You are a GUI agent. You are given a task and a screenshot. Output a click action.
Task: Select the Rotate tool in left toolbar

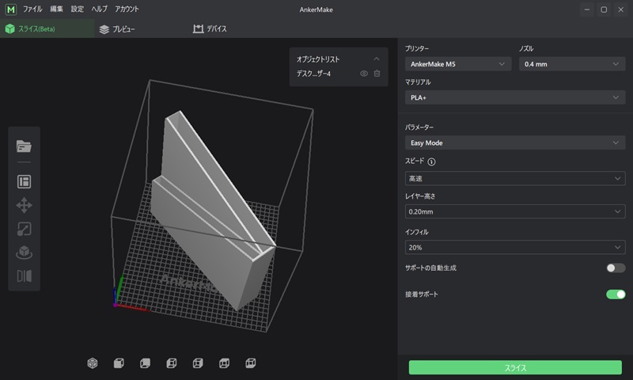[24, 253]
